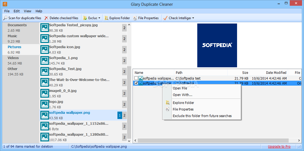The width and height of the screenshot is (304, 151).
Task: Click the file list scroll-down arrow
Action: pyautogui.click(x=129, y=141)
